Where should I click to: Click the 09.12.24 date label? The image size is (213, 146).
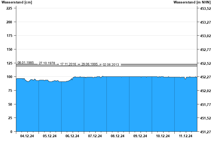(x=140, y=136)
